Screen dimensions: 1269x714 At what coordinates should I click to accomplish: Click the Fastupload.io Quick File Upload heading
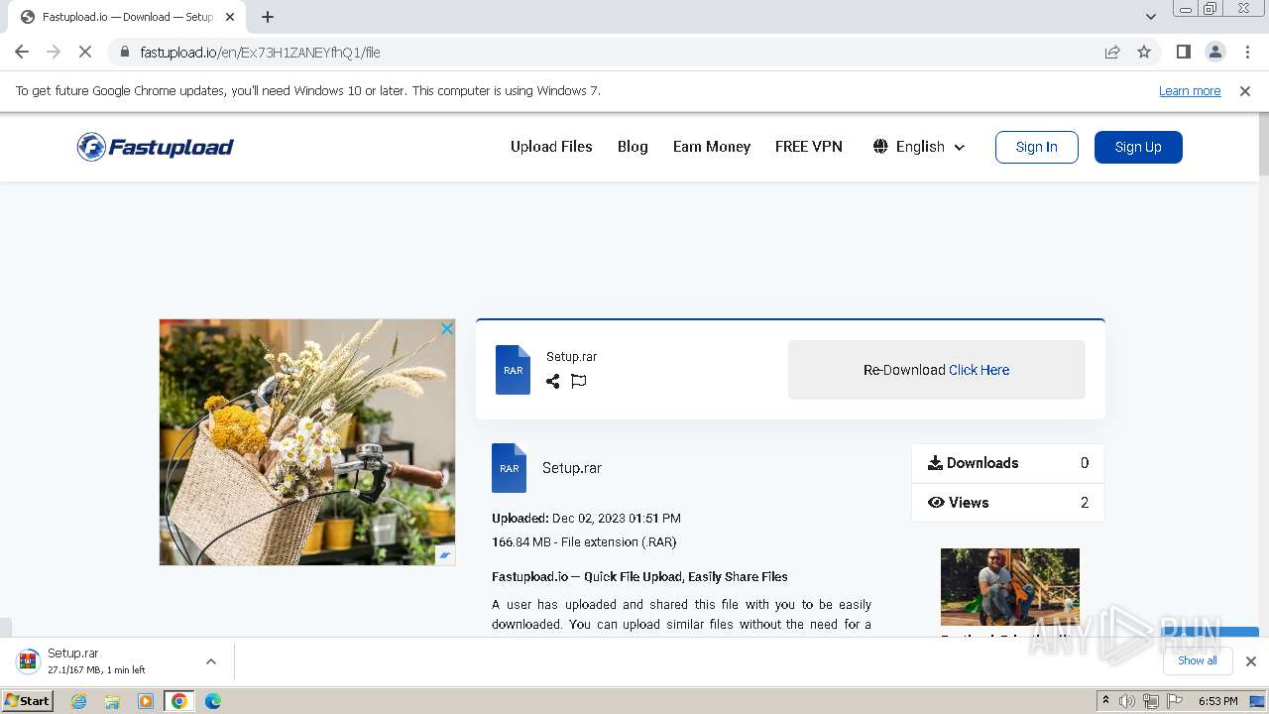[639, 576]
